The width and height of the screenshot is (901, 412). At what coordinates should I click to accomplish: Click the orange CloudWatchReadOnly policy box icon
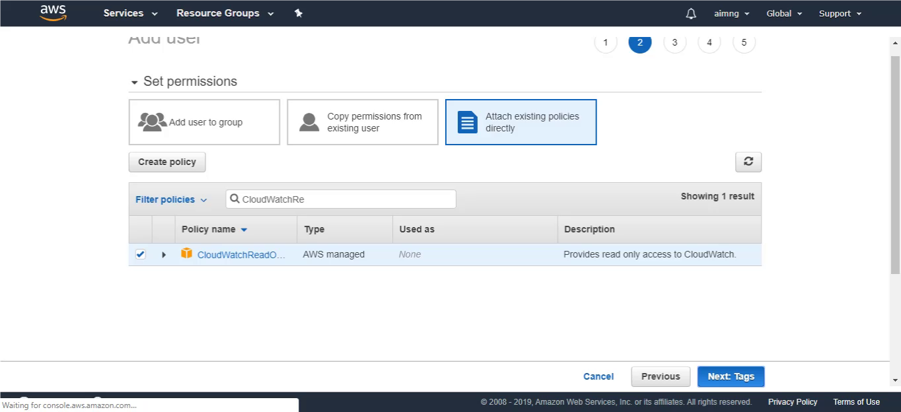point(187,254)
